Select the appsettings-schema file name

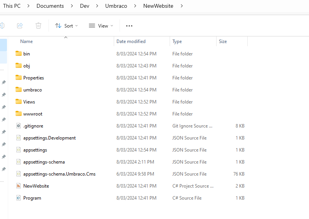tap(44, 162)
